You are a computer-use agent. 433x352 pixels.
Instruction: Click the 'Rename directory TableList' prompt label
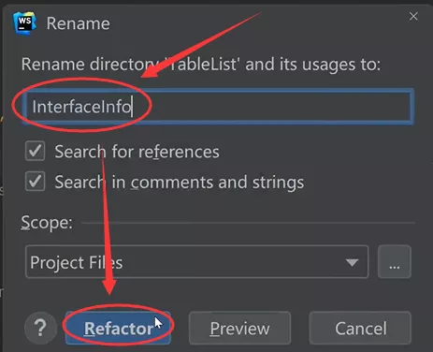coord(201,65)
